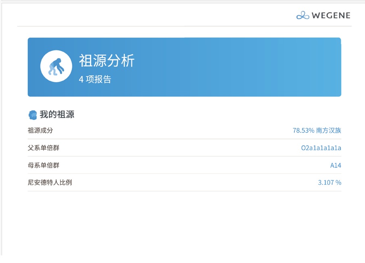Click the 祖源分析 banner title
The height and width of the screenshot is (263, 365).
click(x=107, y=61)
